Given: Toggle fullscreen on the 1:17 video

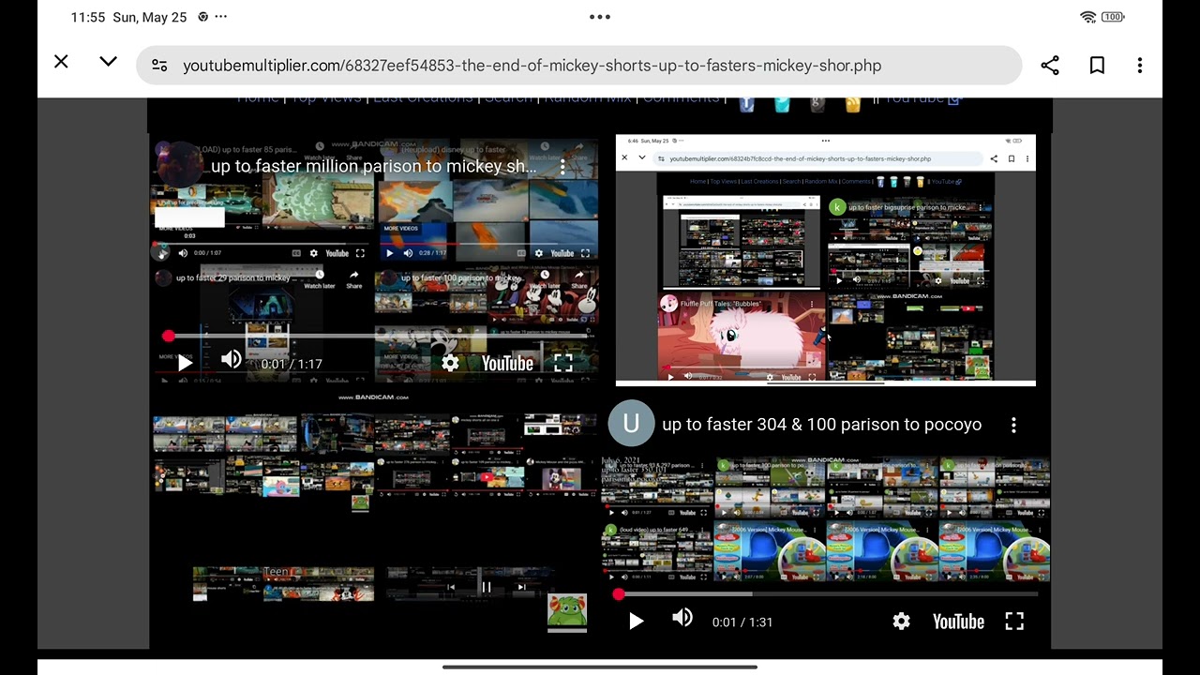Looking at the screenshot, I should point(563,364).
